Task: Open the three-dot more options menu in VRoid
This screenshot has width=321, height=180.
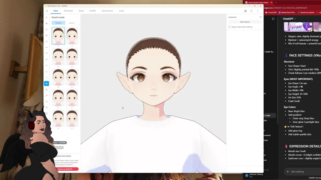Action: coord(257,11)
